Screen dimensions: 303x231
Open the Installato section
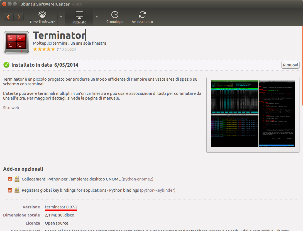pos(79,17)
